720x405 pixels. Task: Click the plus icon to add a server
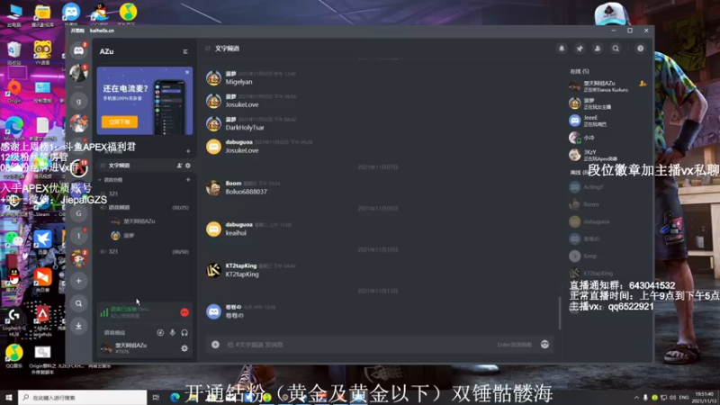point(78,281)
